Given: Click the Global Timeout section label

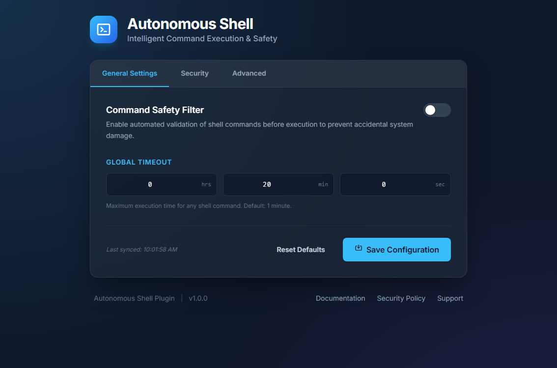Looking at the screenshot, I should (139, 162).
